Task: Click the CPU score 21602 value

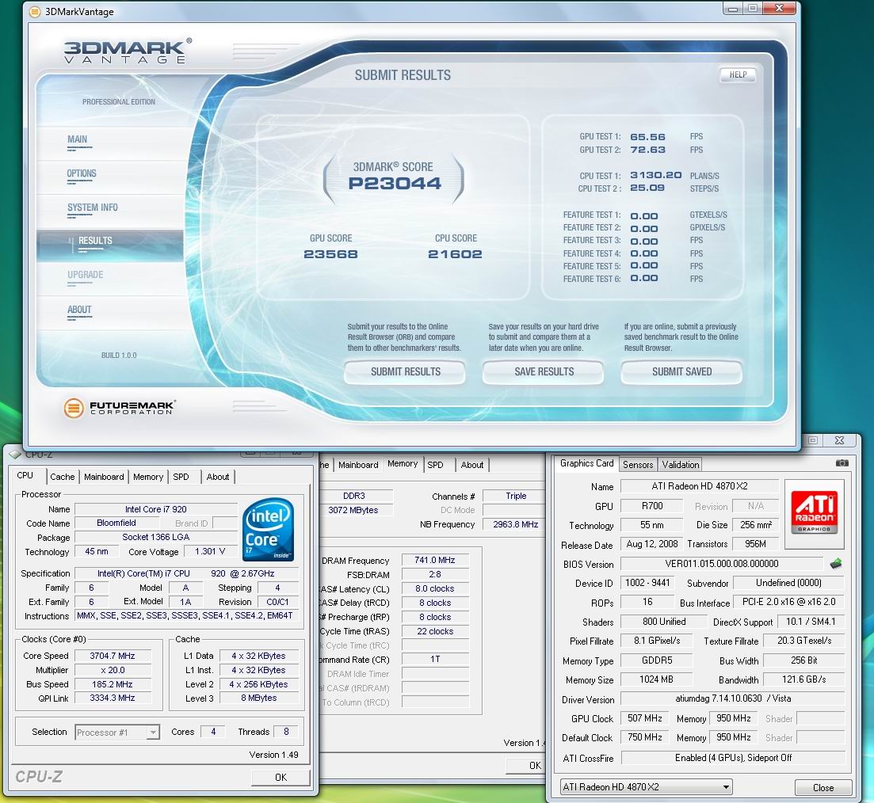Action: pyautogui.click(x=455, y=254)
